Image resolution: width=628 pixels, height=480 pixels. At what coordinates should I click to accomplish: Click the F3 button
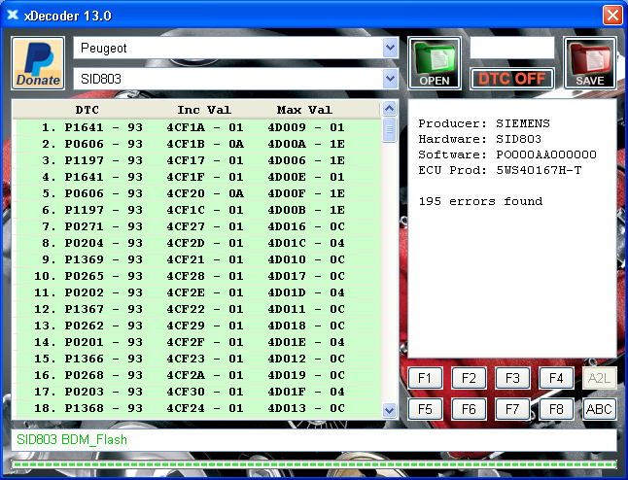point(512,378)
